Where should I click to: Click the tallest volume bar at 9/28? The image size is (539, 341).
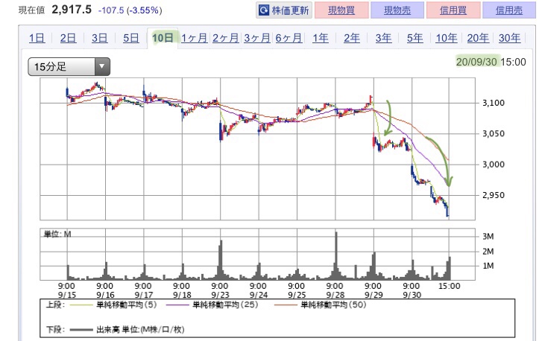pos(336,256)
